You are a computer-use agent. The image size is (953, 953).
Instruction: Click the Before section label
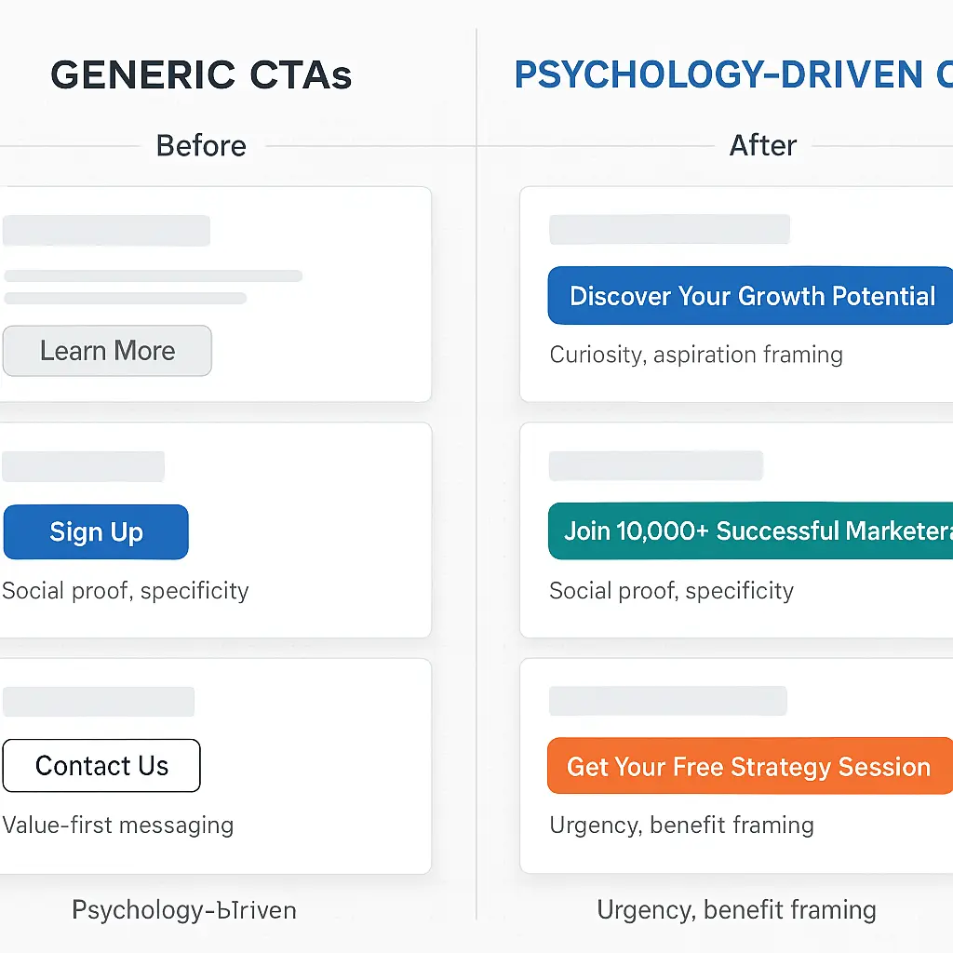pyautogui.click(x=201, y=146)
